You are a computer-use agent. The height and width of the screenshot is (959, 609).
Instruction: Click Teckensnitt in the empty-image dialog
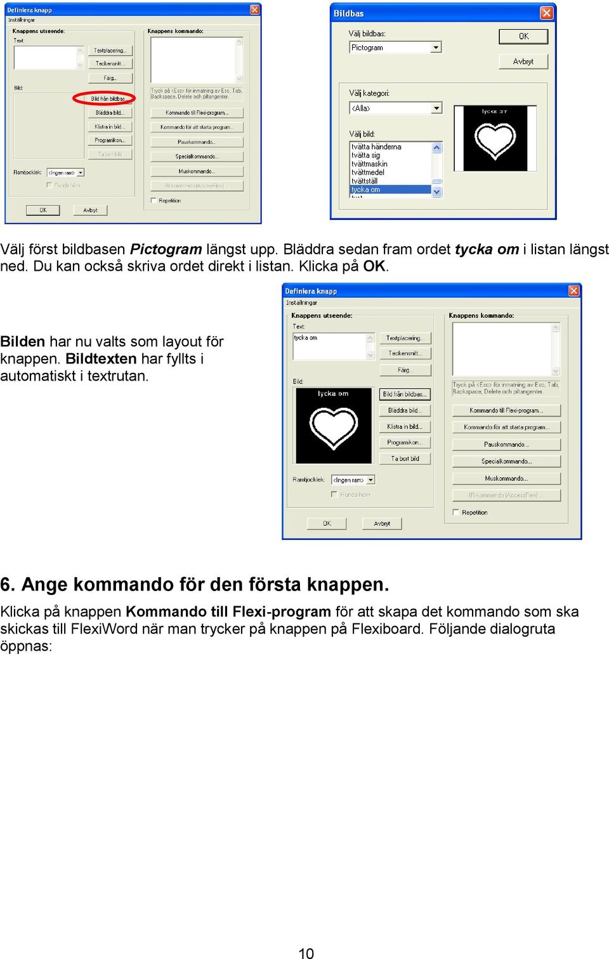click(110, 63)
